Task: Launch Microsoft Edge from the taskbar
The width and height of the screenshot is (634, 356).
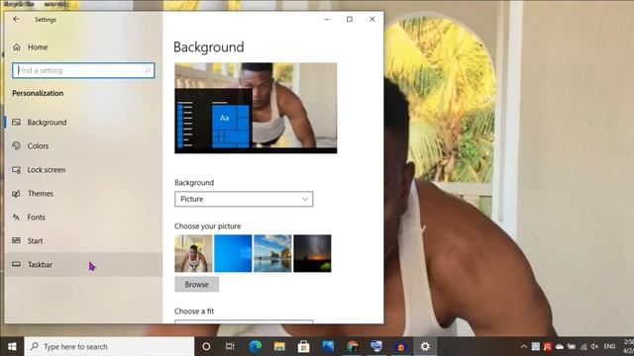Action: point(256,346)
